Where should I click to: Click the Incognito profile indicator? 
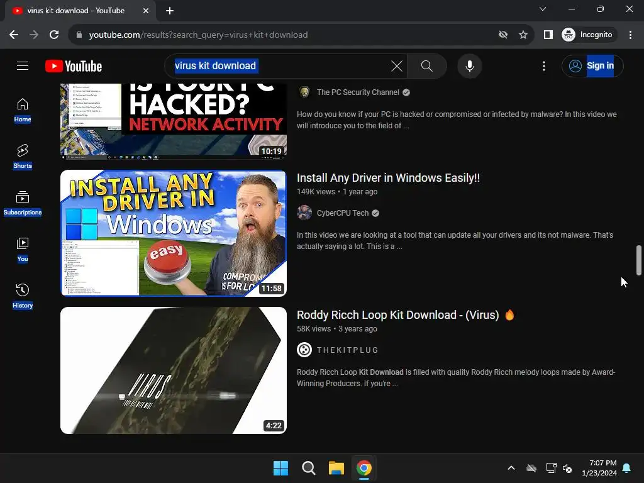pos(587,35)
